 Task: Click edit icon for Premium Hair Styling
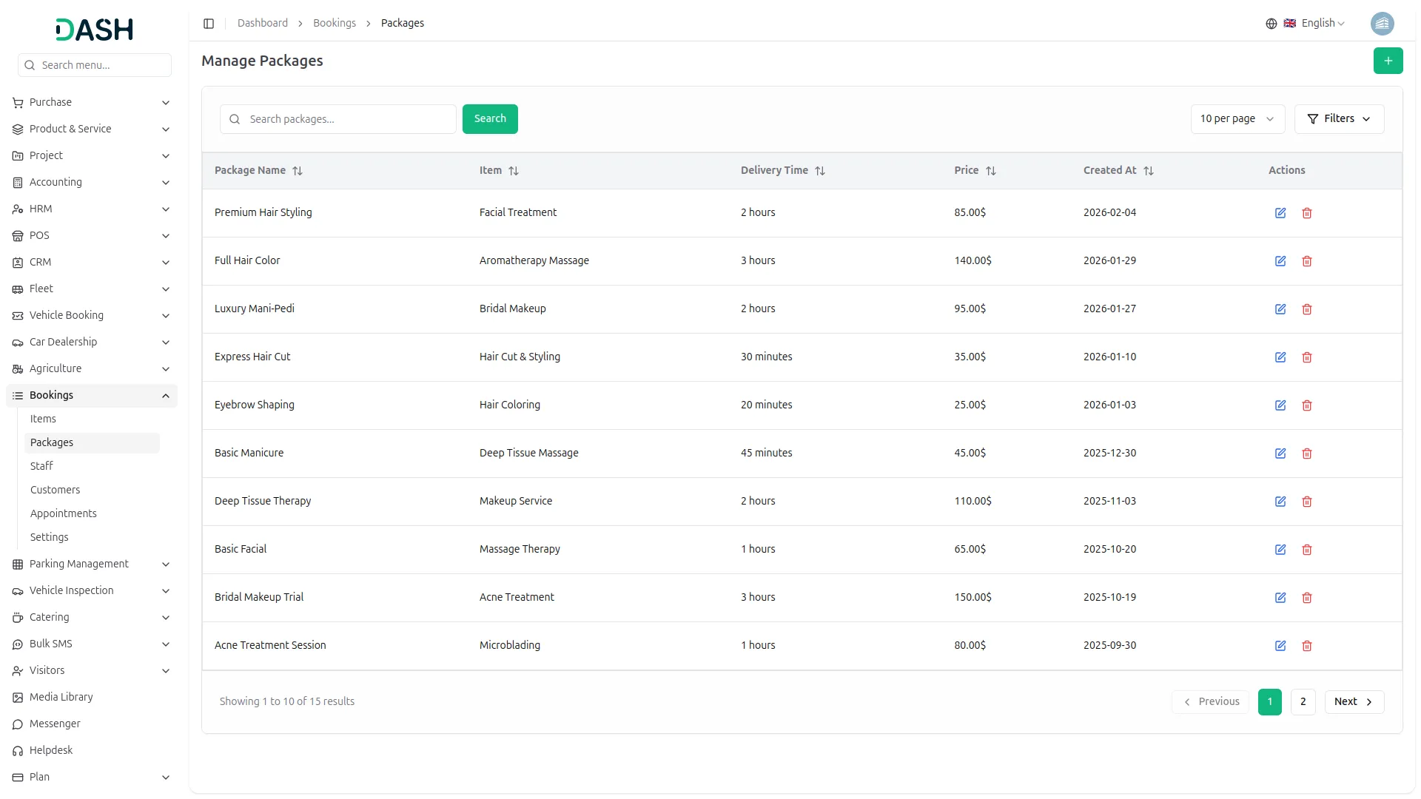tap(1280, 213)
